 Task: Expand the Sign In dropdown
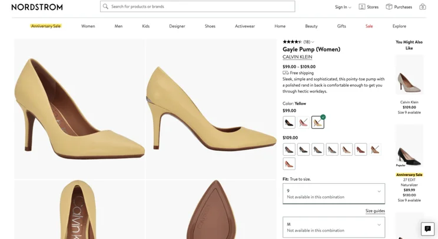tap(343, 7)
